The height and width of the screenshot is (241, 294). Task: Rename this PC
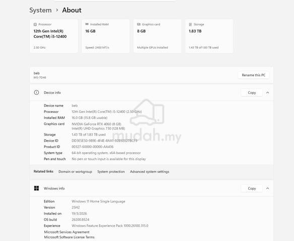click(x=254, y=75)
